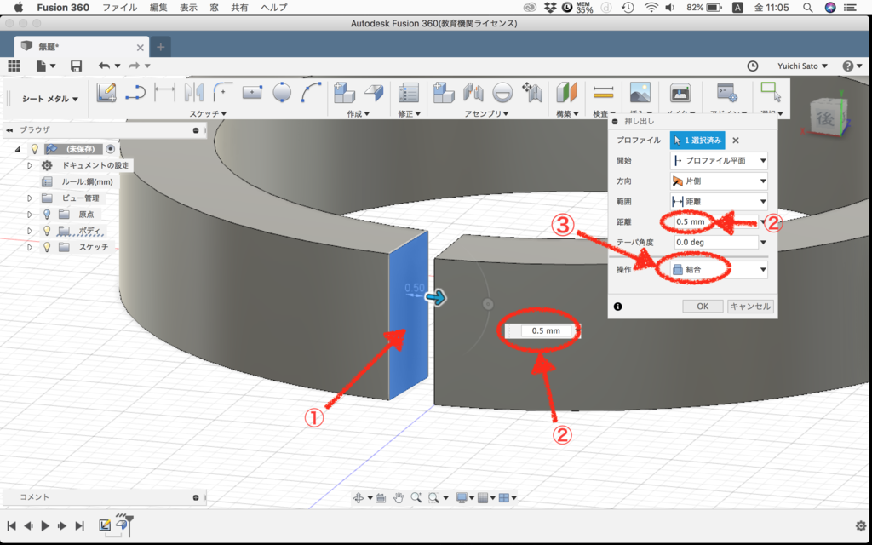Expand the ドキュメントの設定 tree node
Viewport: 872px width, 545px height.
(x=30, y=165)
